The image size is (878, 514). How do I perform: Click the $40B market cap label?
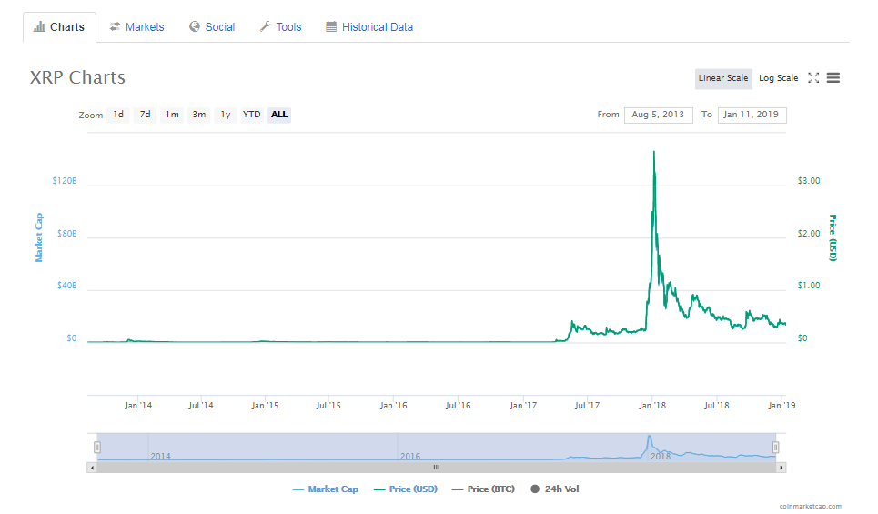(66, 286)
